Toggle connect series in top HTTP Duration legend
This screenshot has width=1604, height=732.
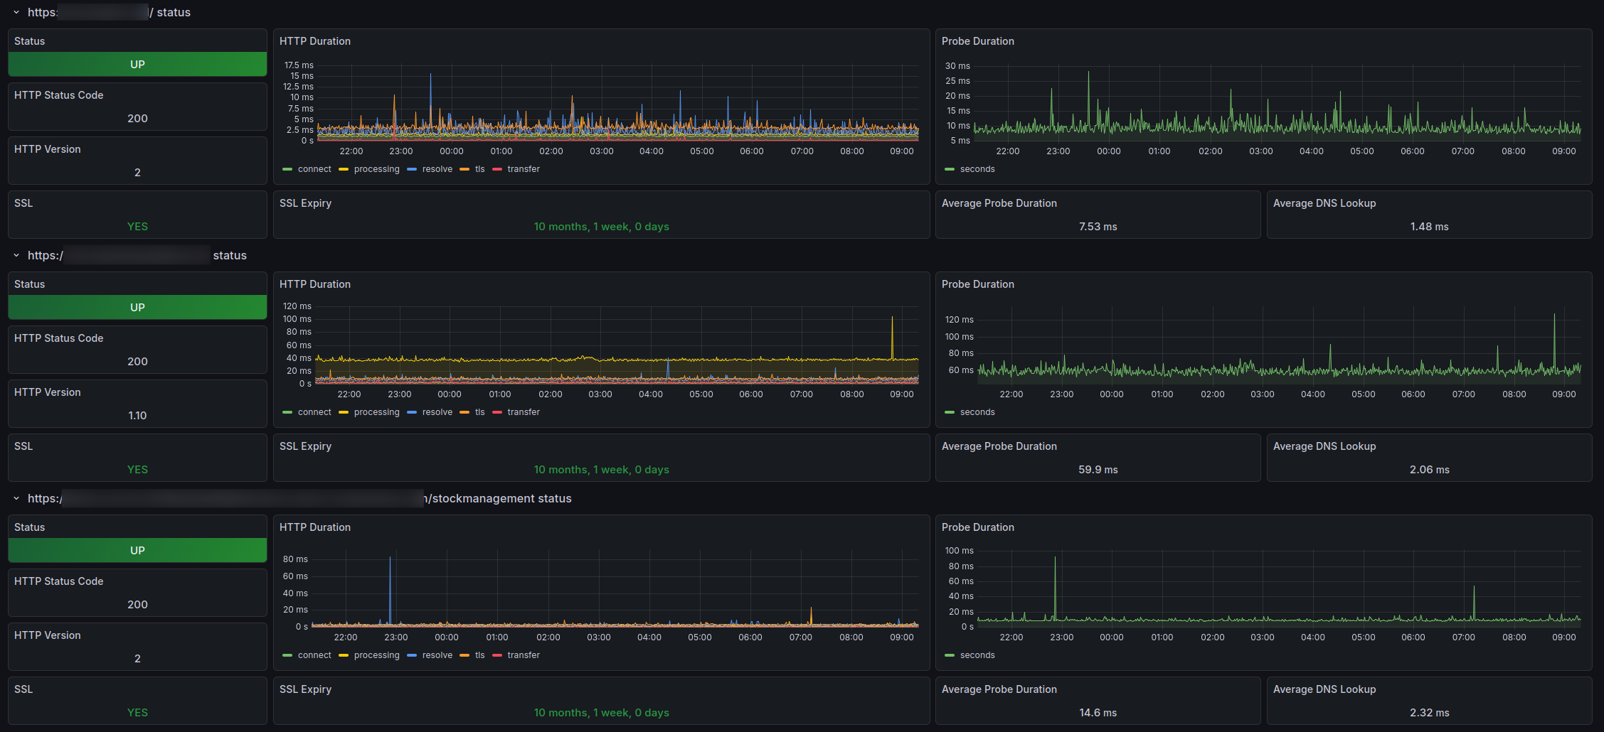coord(314,169)
